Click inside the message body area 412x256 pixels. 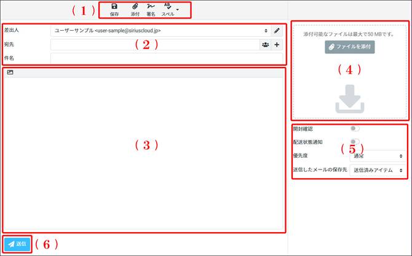click(x=143, y=153)
